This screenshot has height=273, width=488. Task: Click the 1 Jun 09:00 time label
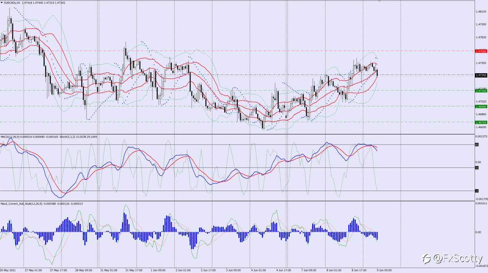click(x=158, y=270)
